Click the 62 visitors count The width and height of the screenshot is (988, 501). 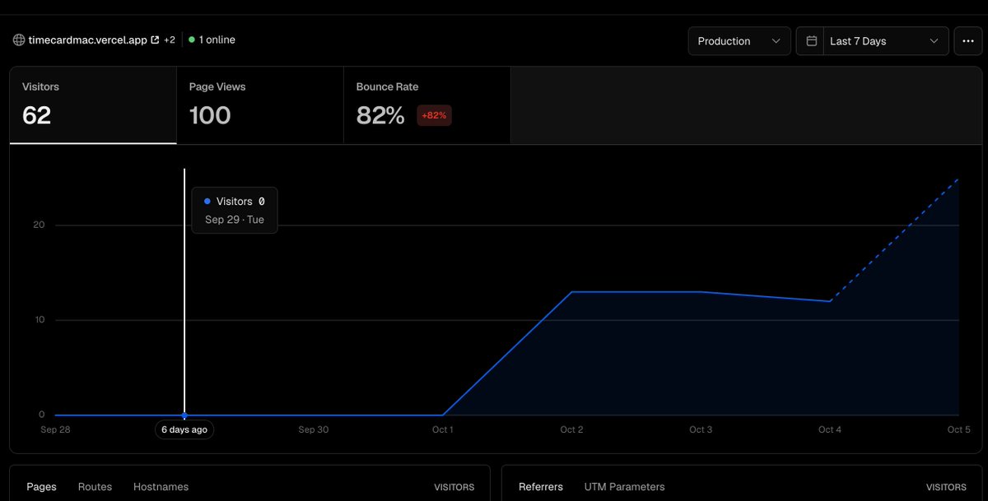click(x=36, y=115)
